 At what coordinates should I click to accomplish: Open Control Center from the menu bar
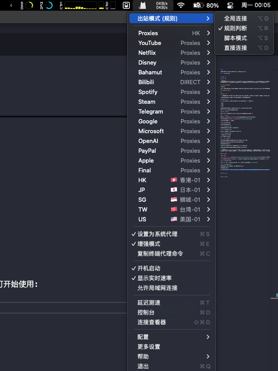[230, 5]
